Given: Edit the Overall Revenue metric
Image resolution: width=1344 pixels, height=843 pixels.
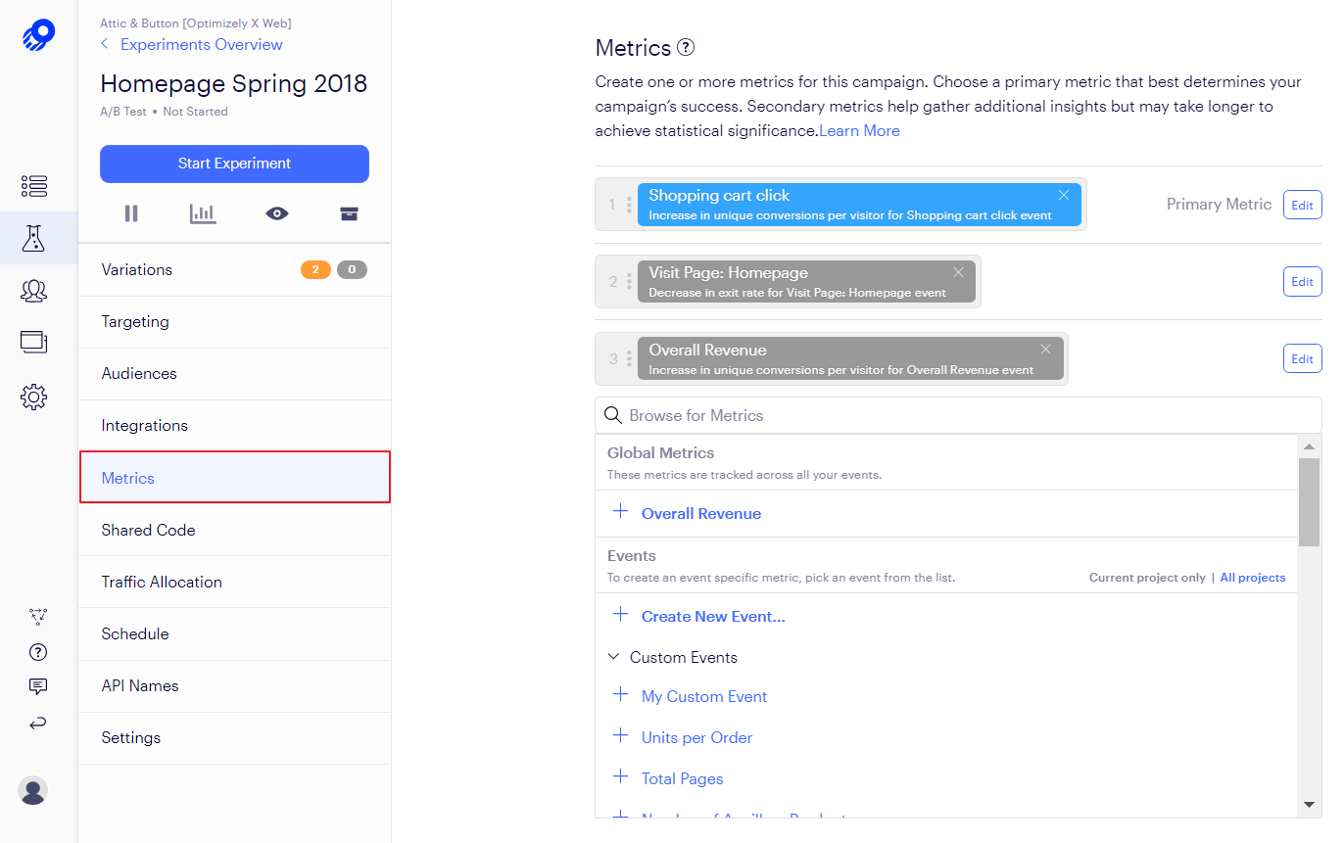Looking at the screenshot, I should 1302,358.
